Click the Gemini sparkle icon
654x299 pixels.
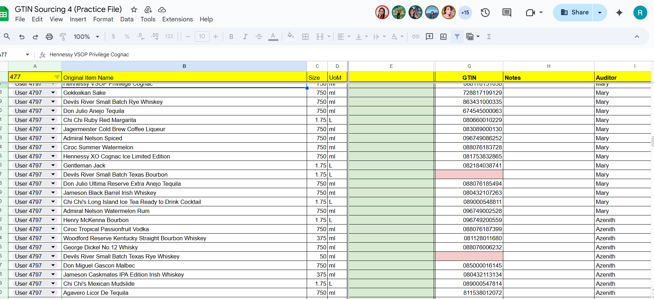[619, 13]
